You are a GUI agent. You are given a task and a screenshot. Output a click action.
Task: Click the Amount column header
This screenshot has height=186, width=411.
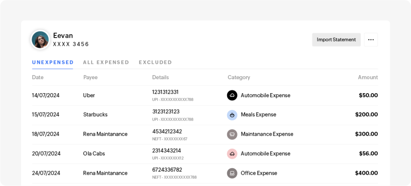[x=368, y=77]
